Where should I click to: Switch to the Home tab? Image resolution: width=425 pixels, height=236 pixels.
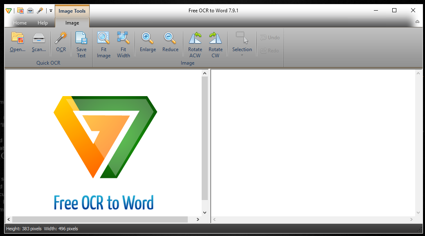(20, 23)
